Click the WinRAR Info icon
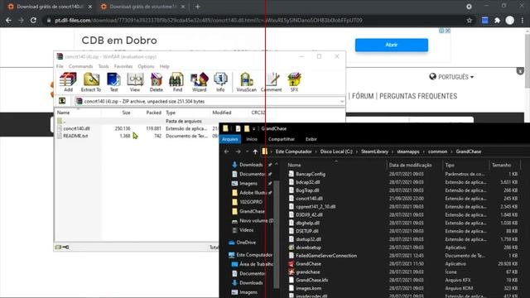This screenshot has height=298, width=530. 220,82
